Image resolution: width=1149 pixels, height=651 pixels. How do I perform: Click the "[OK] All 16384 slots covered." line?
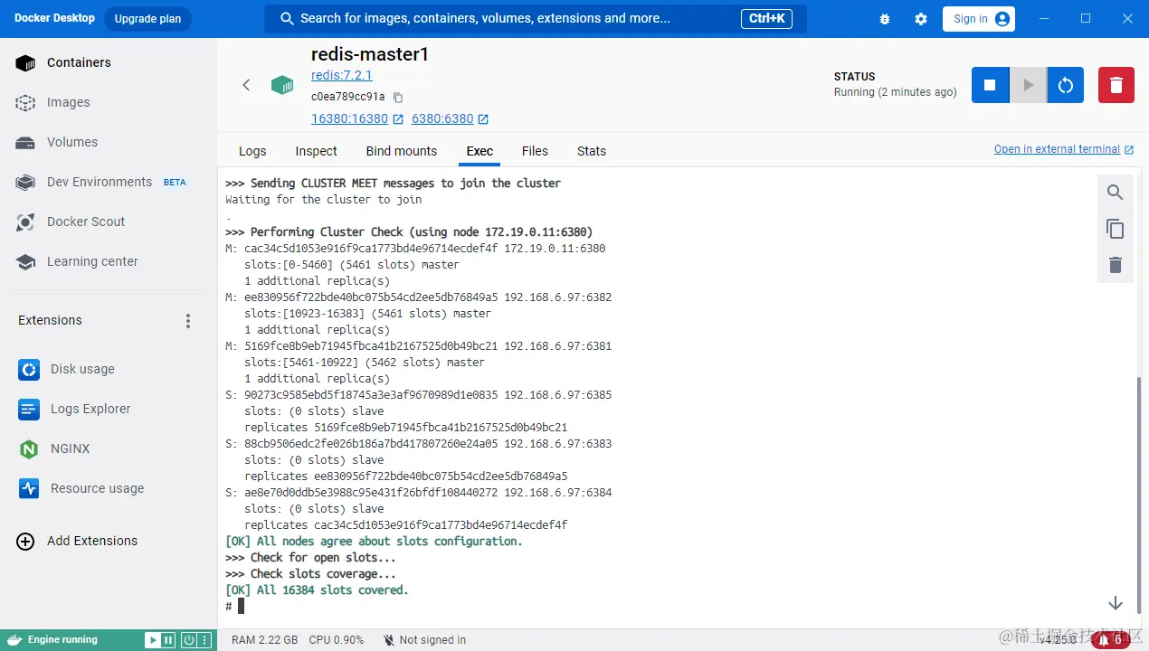point(317,590)
